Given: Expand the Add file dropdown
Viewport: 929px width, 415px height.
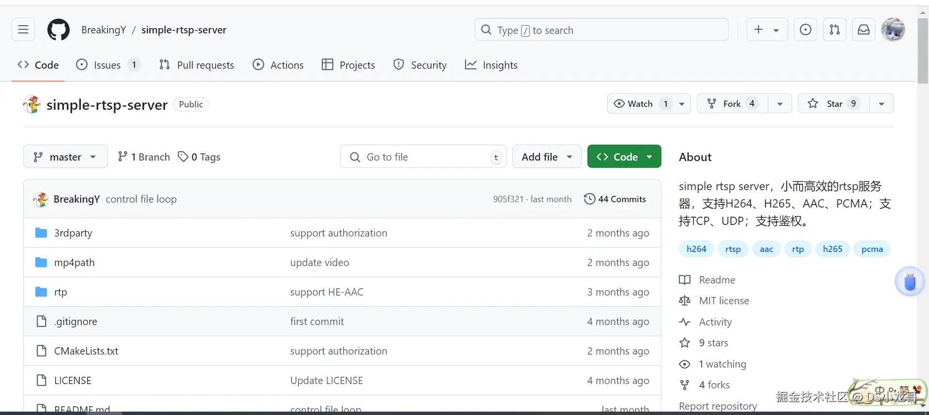Looking at the screenshot, I should tap(547, 157).
